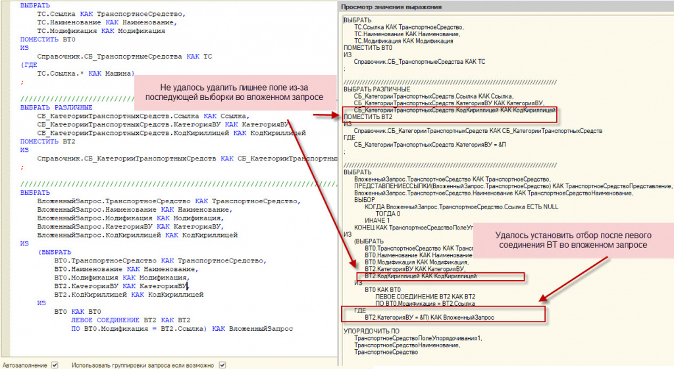Click the 'ИНАЧЕ 1' line in preview
The height and width of the screenshot is (369, 674).
pyautogui.click(x=377, y=220)
